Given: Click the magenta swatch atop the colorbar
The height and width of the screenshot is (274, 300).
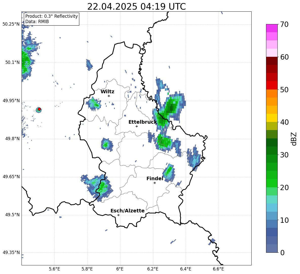Looking at the screenshot, I should pyautogui.click(x=272, y=28).
